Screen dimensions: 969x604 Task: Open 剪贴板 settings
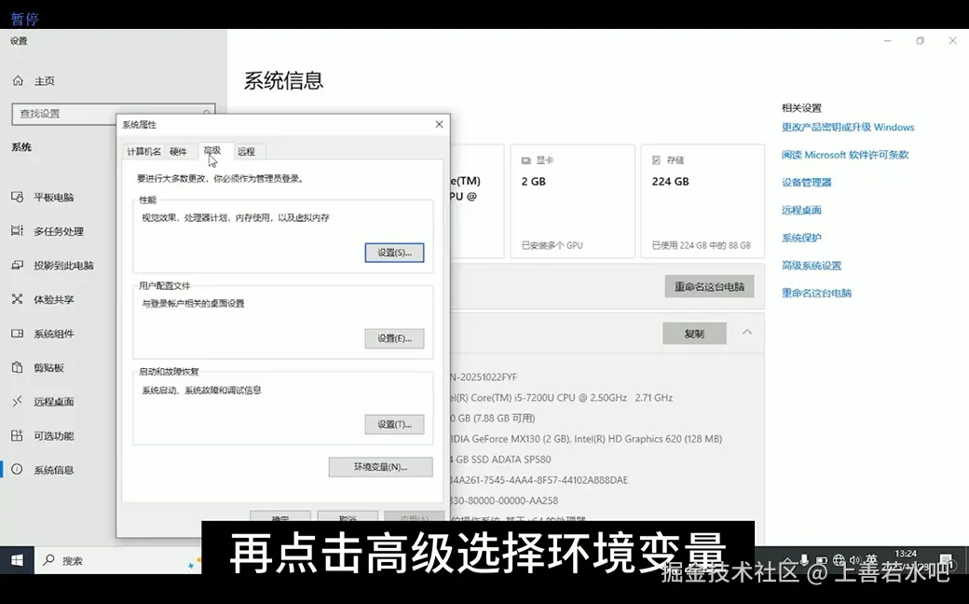(x=47, y=367)
